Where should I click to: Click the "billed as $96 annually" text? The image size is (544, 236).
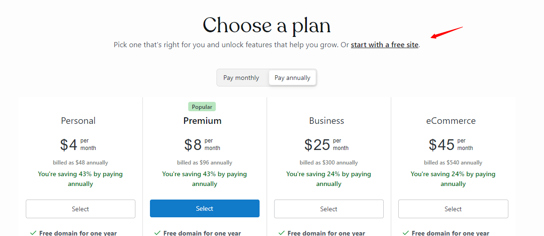(x=205, y=163)
